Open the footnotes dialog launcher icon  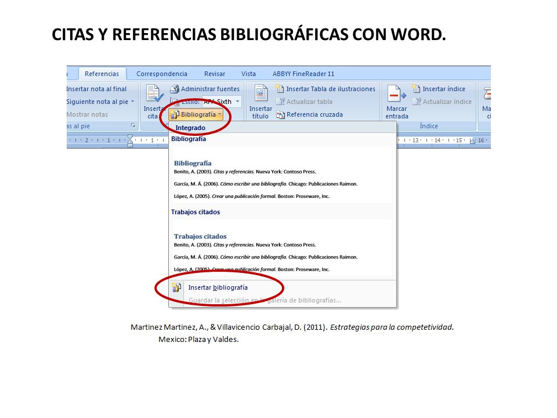coord(133,125)
